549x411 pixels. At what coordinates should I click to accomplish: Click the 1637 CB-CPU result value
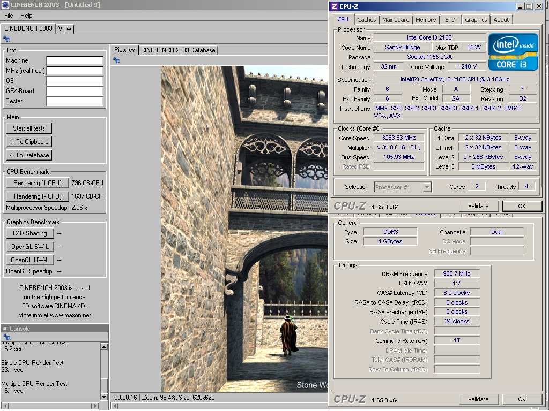pos(87,196)
